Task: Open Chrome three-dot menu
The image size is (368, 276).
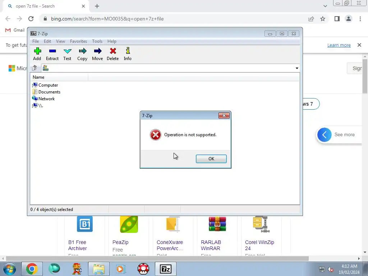Action: [360, 19]
